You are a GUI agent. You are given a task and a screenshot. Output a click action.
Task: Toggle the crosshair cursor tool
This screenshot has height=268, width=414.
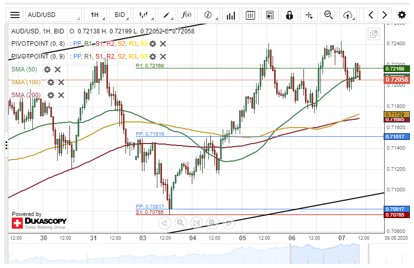click(x=309, y=15)
